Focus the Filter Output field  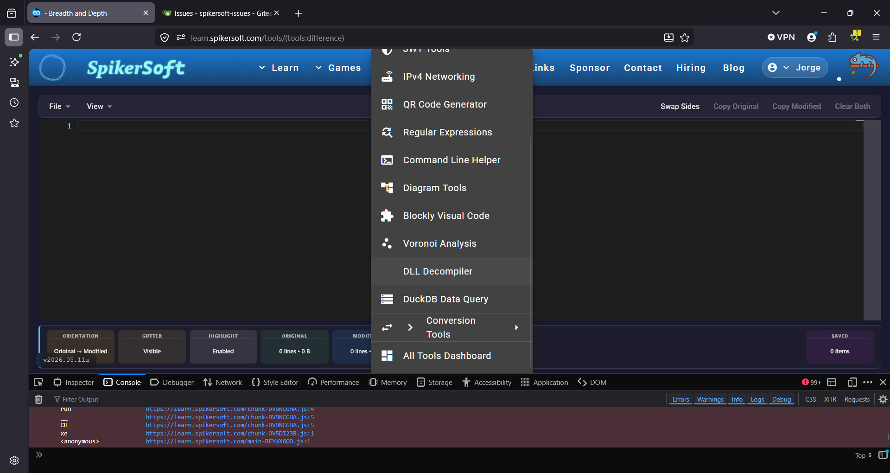tap(358, 399)
